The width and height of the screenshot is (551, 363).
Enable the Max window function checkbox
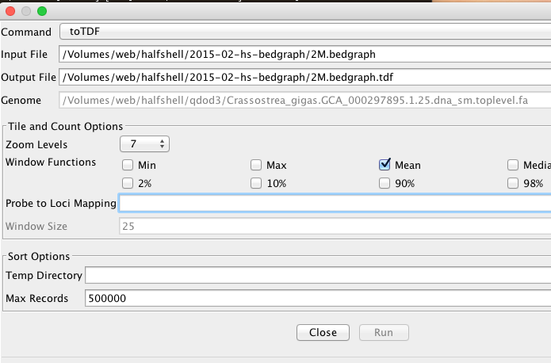coord(256,165)
